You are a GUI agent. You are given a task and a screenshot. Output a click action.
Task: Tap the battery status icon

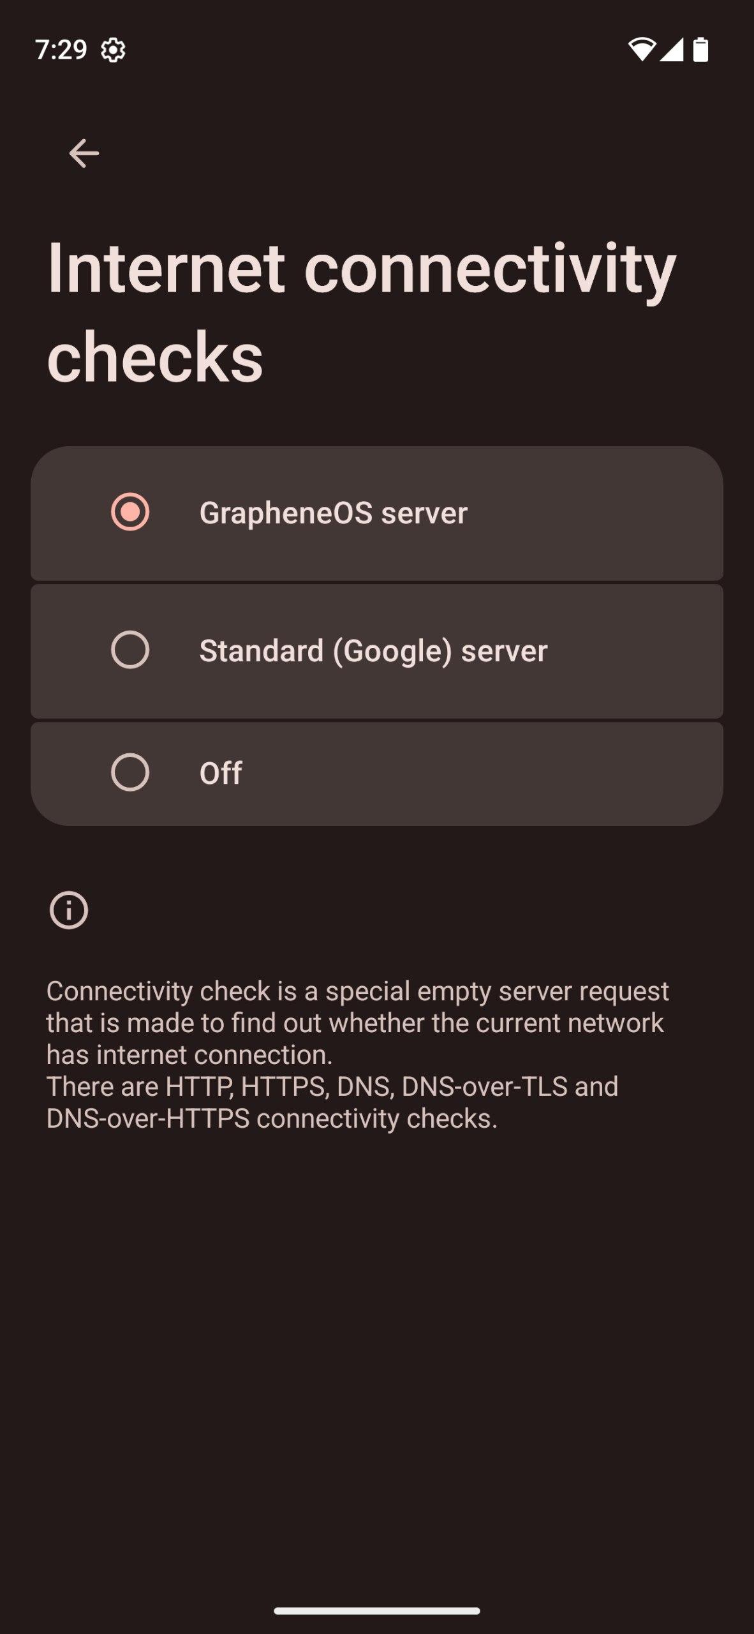(x=700, y=49)
